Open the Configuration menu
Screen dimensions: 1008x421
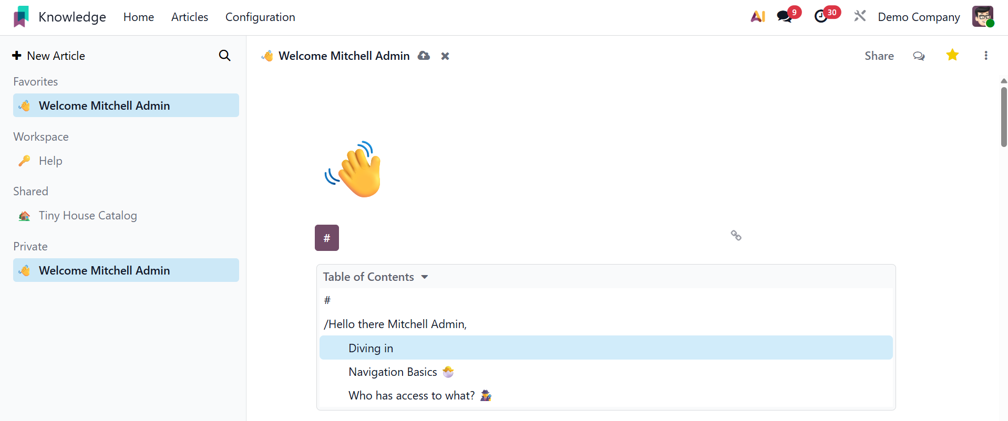click(x=260, y=17)
